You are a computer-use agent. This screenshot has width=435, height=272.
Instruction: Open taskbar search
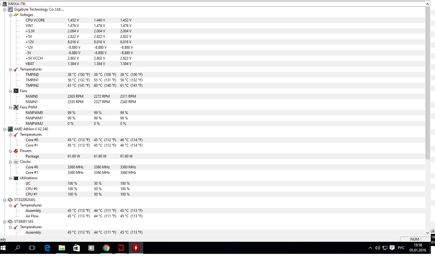18,248
